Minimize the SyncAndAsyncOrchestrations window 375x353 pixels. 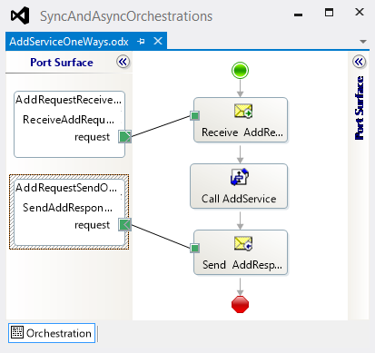(x=298, y=15)
